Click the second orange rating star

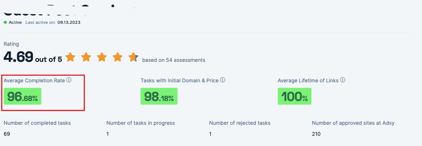(86, 57)
